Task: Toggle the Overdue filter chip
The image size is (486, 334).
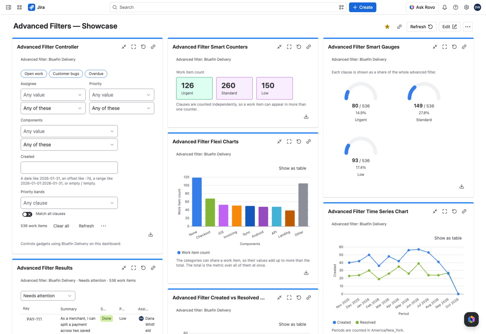Action: click(96, 74)
